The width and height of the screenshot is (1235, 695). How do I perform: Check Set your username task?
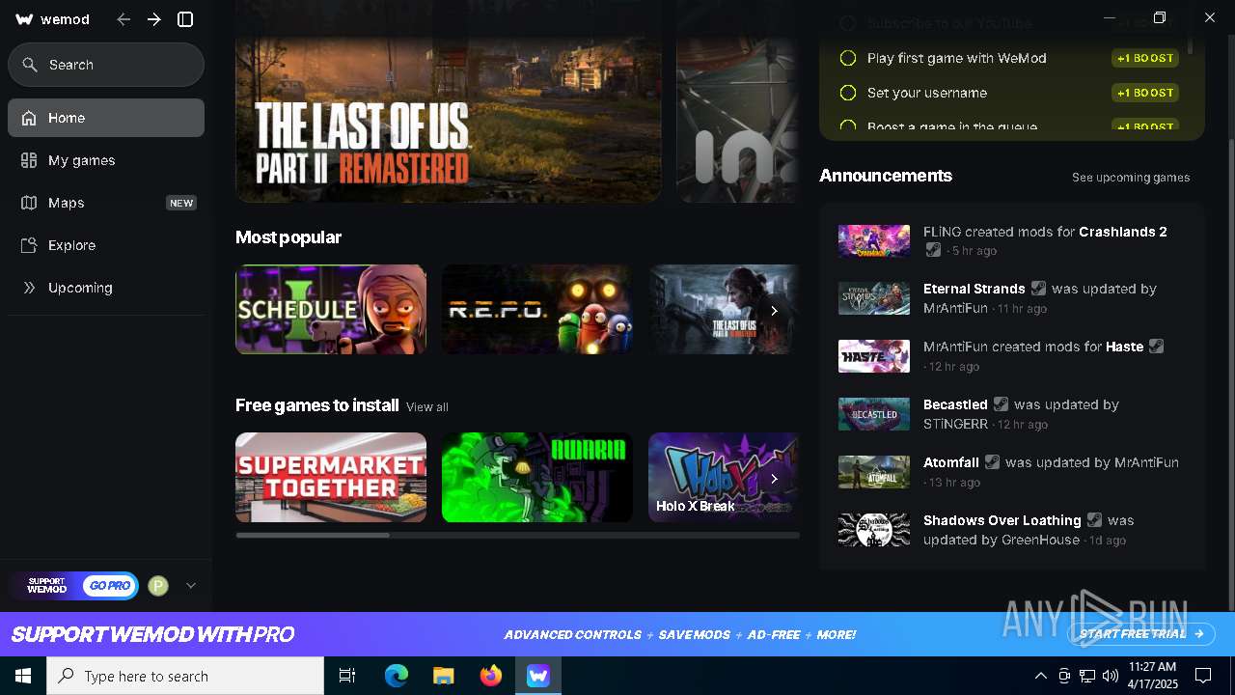point(848,93)
